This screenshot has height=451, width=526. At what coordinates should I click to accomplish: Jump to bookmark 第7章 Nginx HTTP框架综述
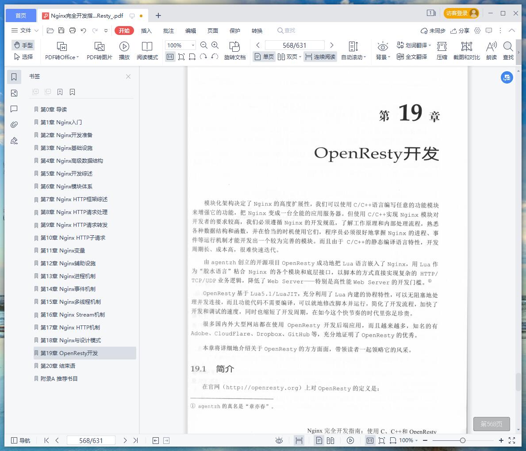click(74, 199)
